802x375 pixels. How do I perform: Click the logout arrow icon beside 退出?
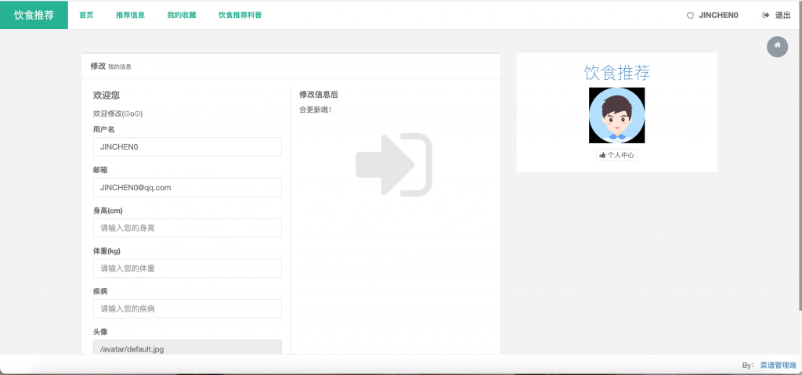point(766,16)
